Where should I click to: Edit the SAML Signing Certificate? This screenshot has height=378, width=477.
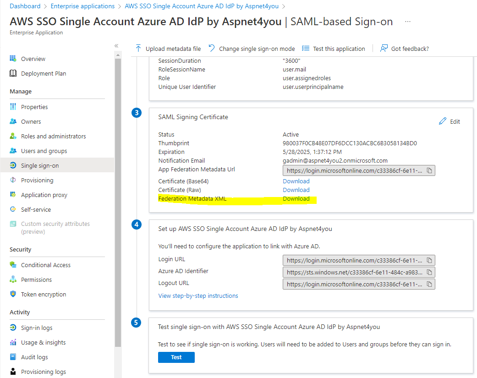[x=450, y=121]
